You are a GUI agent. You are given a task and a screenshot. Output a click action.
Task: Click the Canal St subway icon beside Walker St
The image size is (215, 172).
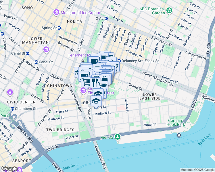(36, 62)
